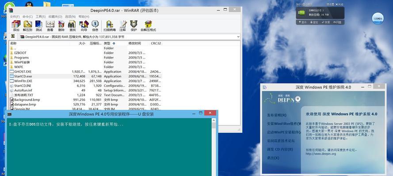The width and height of the screenshot is (393, 176).
Task: Click 浏览 CD 内容(B) in Deepin PE window
Action: click(x=280, y=149)
